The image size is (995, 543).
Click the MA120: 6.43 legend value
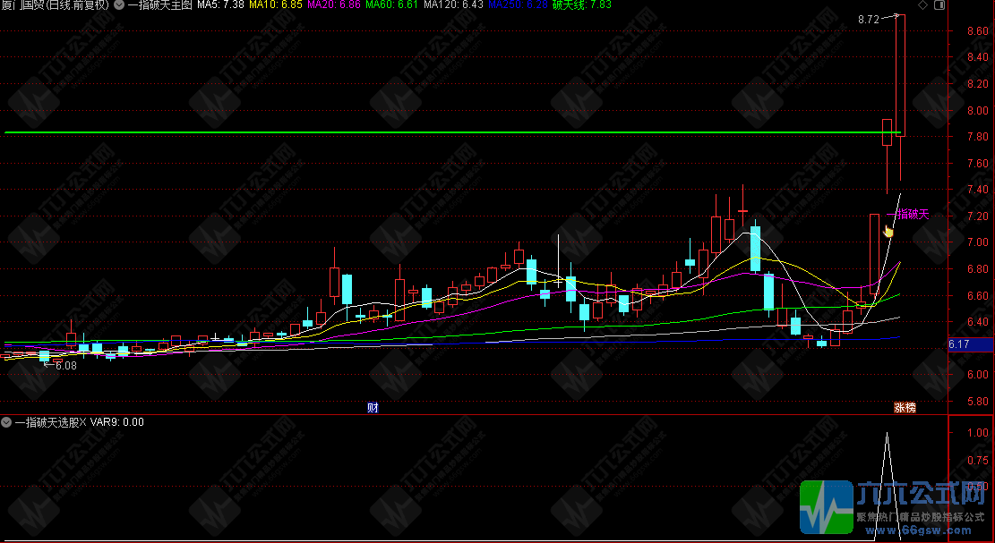click(453, 5)
